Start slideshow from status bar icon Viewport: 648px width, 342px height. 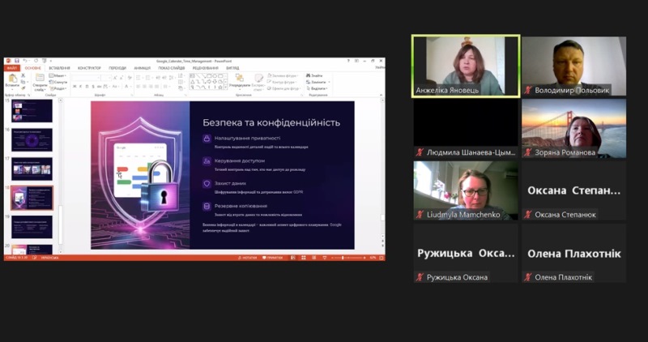click(325, 258)
